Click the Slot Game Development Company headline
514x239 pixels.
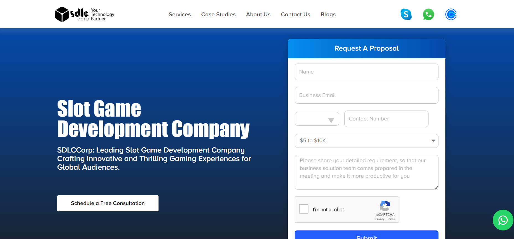pos(154,119)
